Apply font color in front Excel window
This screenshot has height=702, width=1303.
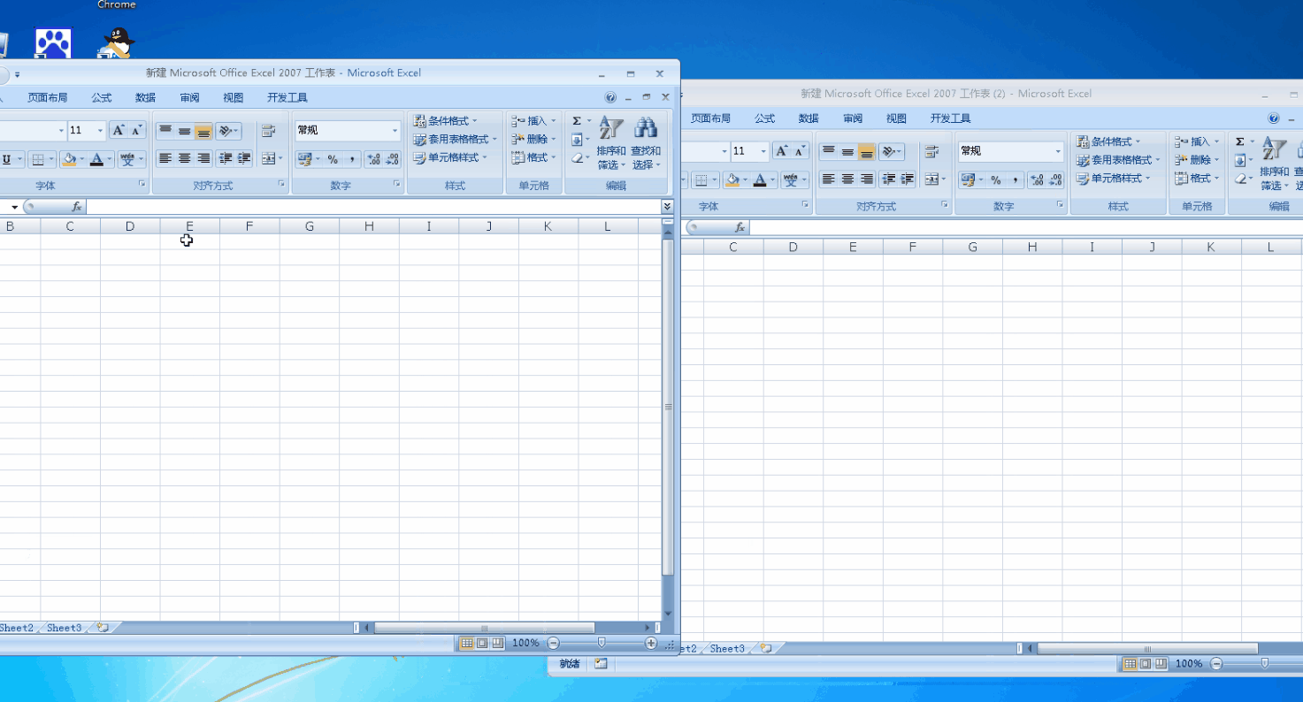click(x=97, y=159)
